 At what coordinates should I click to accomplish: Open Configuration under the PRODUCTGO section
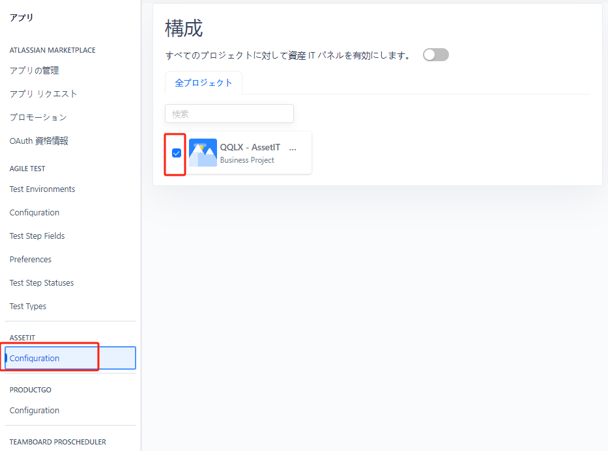35,411
